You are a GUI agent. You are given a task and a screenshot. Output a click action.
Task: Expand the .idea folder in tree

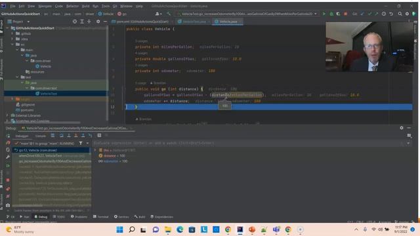click(12, 39)
